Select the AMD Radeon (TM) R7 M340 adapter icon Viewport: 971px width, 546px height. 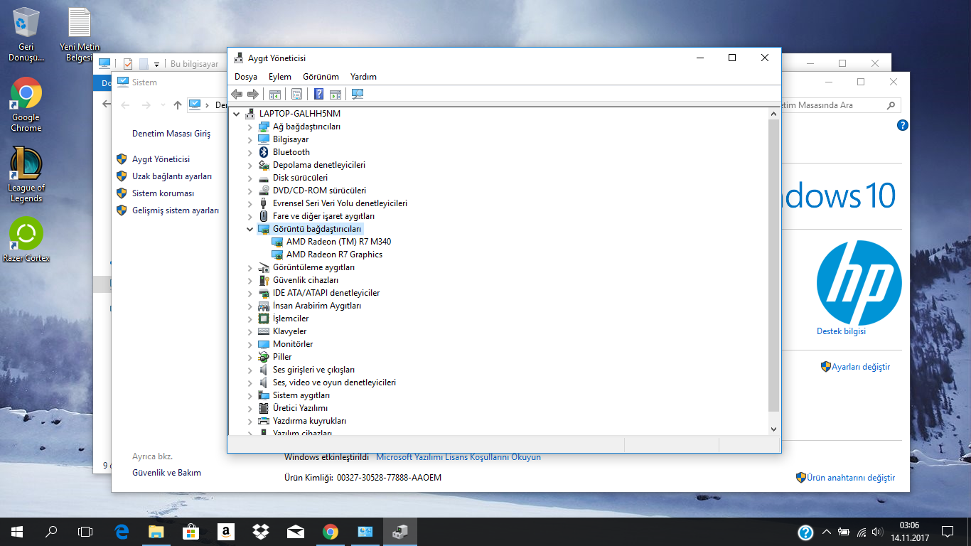[277, 242]
